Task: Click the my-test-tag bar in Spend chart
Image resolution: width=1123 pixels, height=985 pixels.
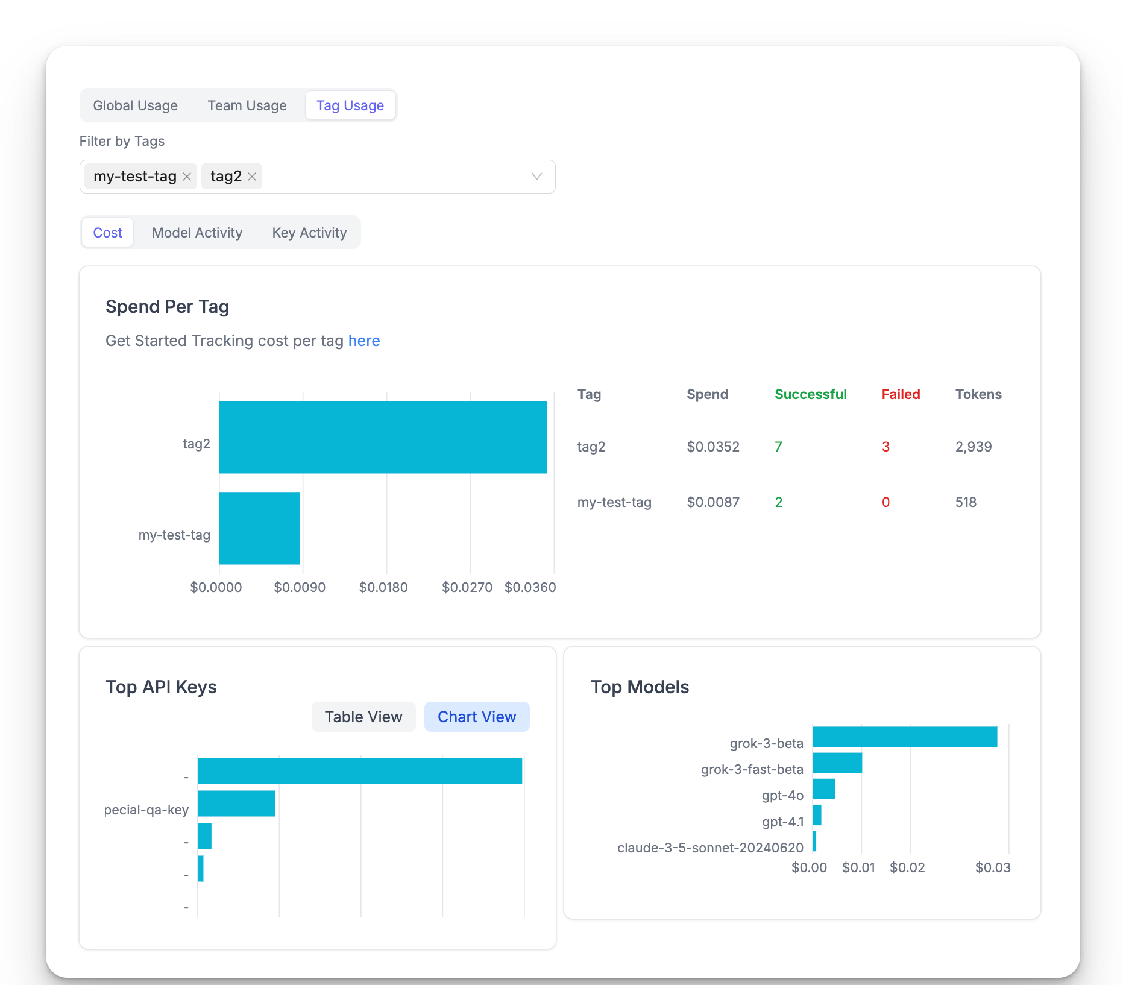Action: click(259, 528)
